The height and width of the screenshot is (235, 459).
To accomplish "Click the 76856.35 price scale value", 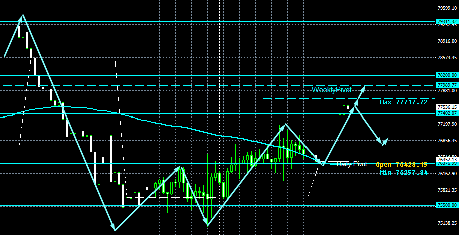I will [447, 141].
